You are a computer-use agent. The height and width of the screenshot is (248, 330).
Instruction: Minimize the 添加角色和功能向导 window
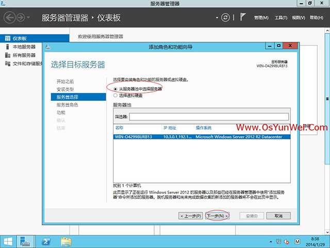[270, 46]
